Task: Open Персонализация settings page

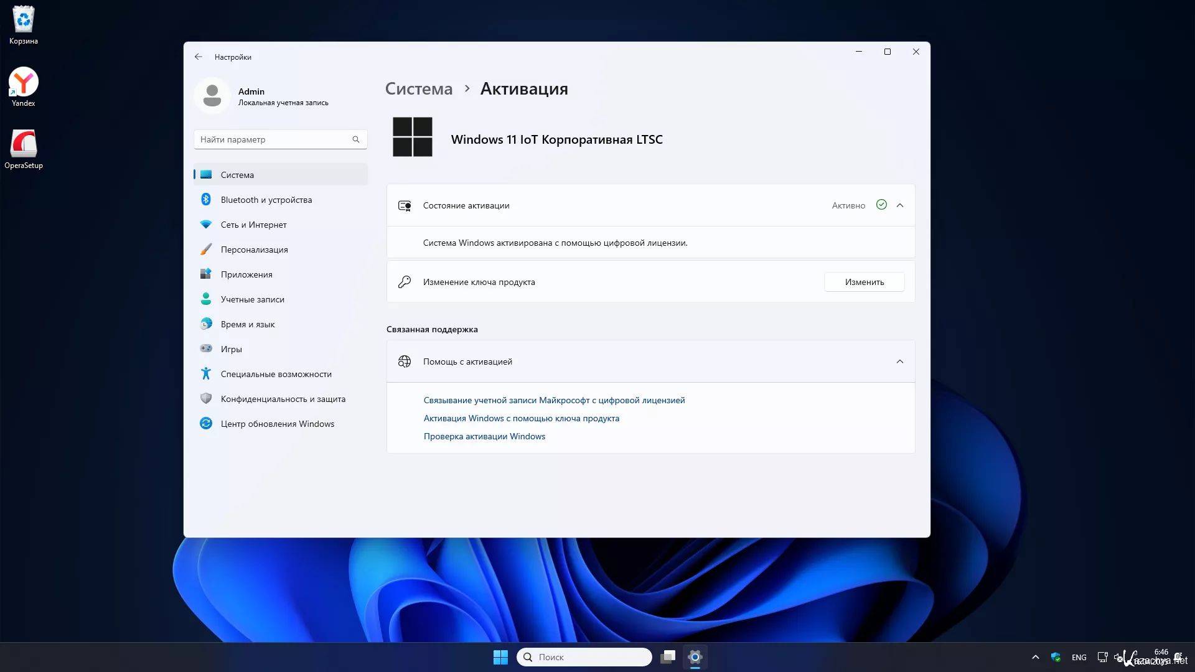Action: pyautogui.click(x=254, y=250)
